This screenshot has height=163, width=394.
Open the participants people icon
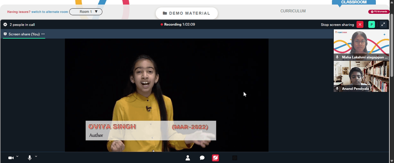[x=188, y=158]
